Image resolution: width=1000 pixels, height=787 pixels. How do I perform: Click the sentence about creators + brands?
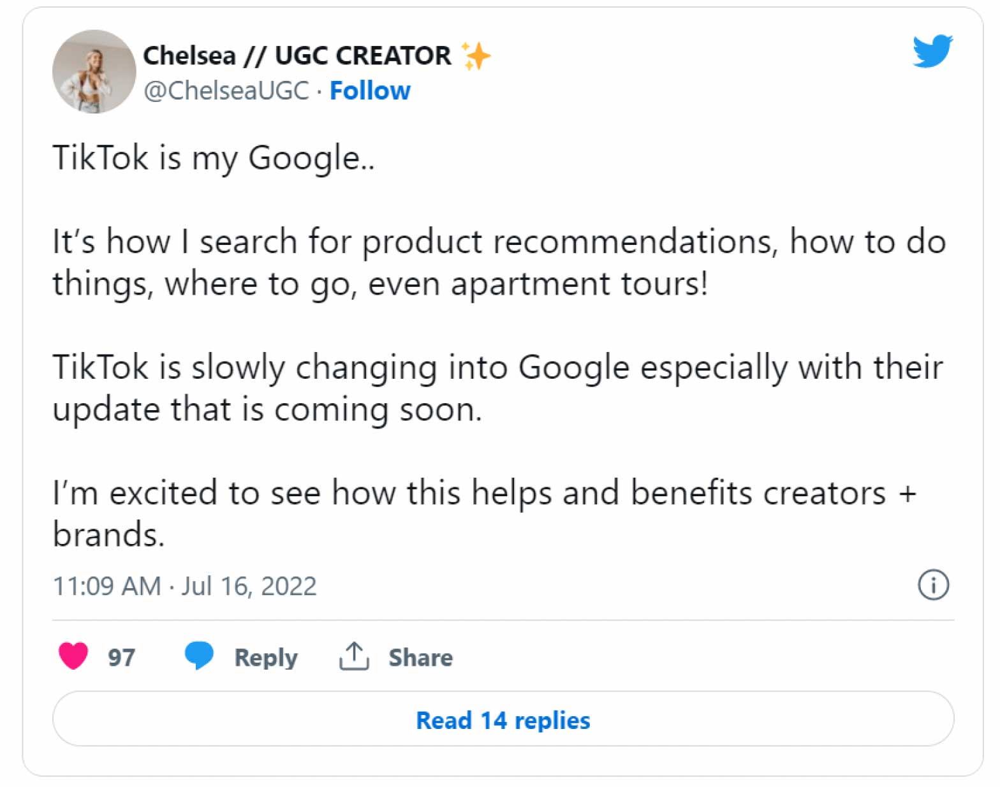click(x=485, y=513)
